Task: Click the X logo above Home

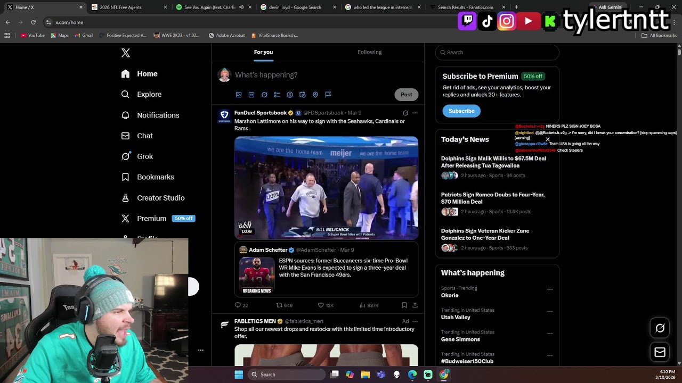Action: [x=126, y=53]
